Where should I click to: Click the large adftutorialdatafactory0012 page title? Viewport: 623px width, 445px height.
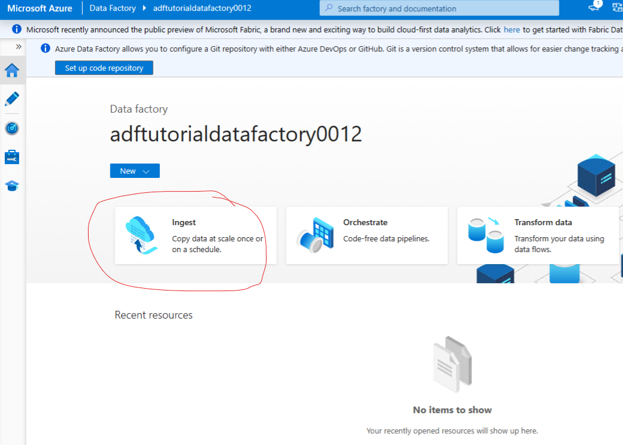(236, 134)
